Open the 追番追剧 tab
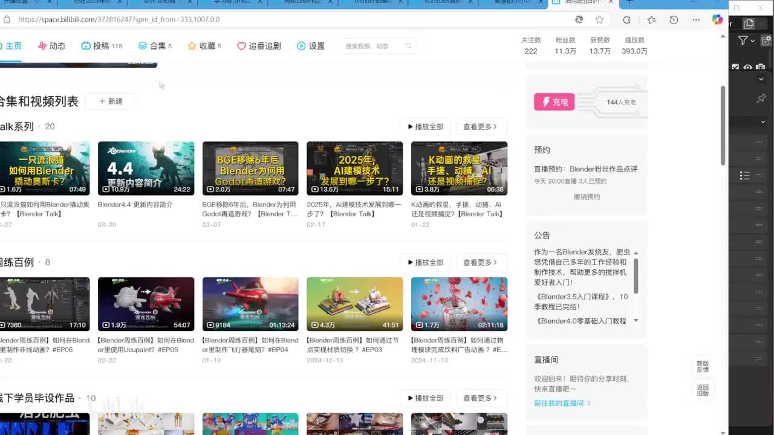 pyautogui.click(x=259, y=46)
